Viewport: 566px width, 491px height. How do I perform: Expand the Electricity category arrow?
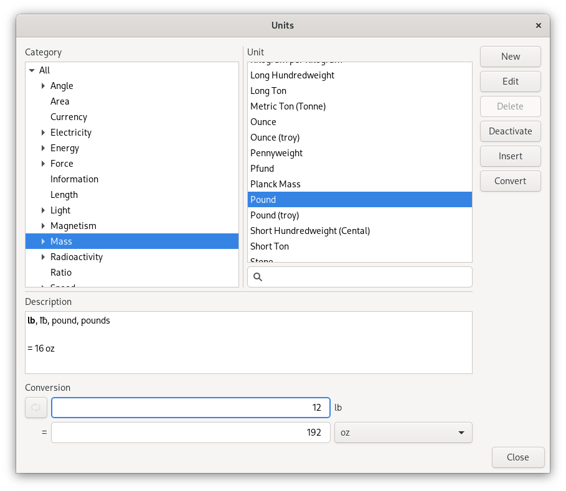(43, 133)
